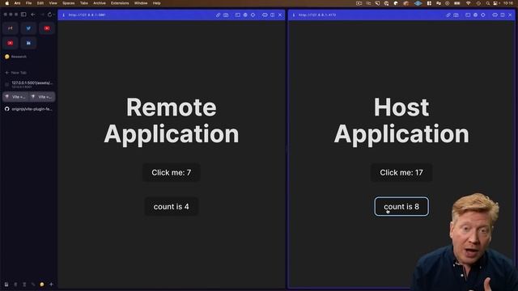Select the 127.0.0.1:5001 assets tab
Image resolution: width=518 pixels, height=291 pixels.
click(x=29, y=84)
